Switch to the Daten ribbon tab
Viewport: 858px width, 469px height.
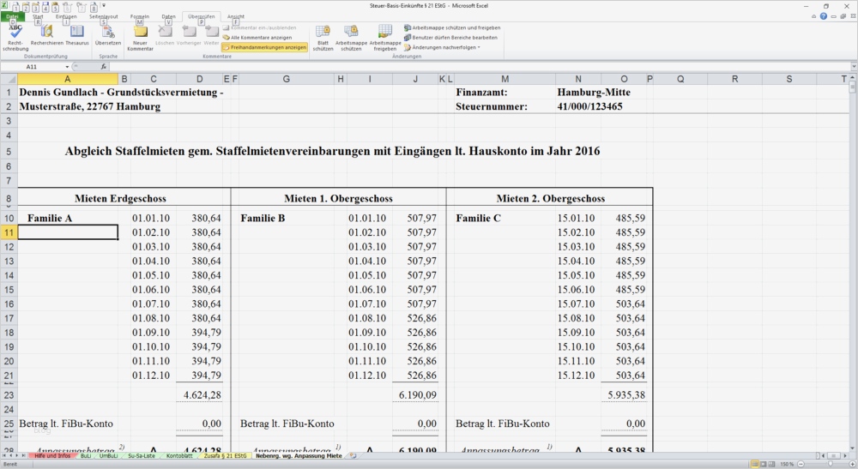pos(168,17)
